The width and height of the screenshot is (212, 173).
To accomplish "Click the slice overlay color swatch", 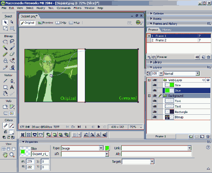I will pyautogui.click(x=107, y=148).
